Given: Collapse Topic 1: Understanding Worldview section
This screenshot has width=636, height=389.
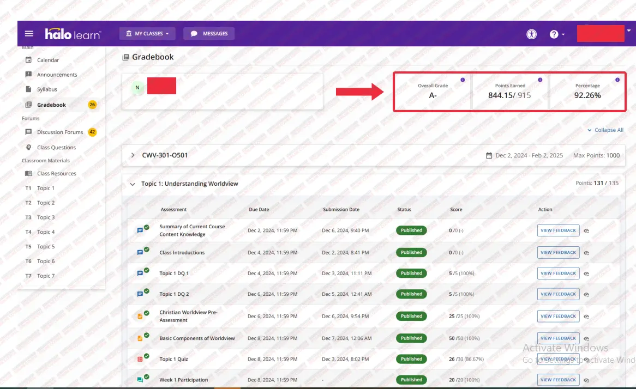Looking at the screenshot, I should click(x=133, y=184).
